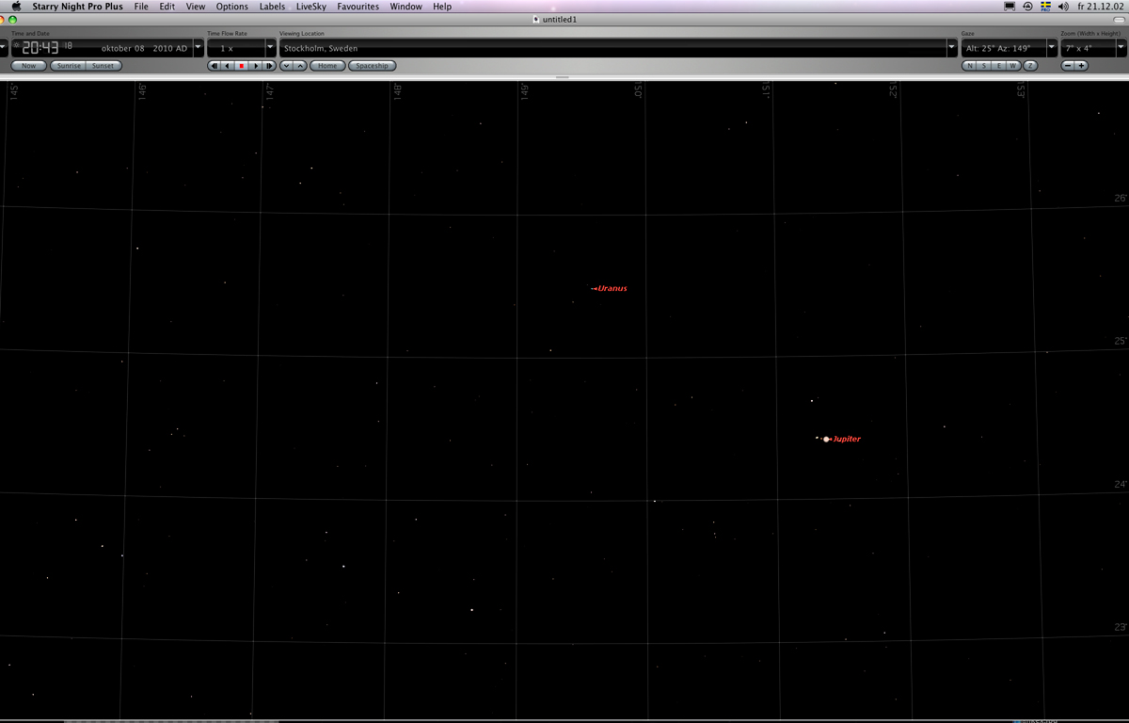Image resolution: width=1129 pixels, height=723 pixels.
Task: Step time backward one step
Action: [x=215, y=66]
